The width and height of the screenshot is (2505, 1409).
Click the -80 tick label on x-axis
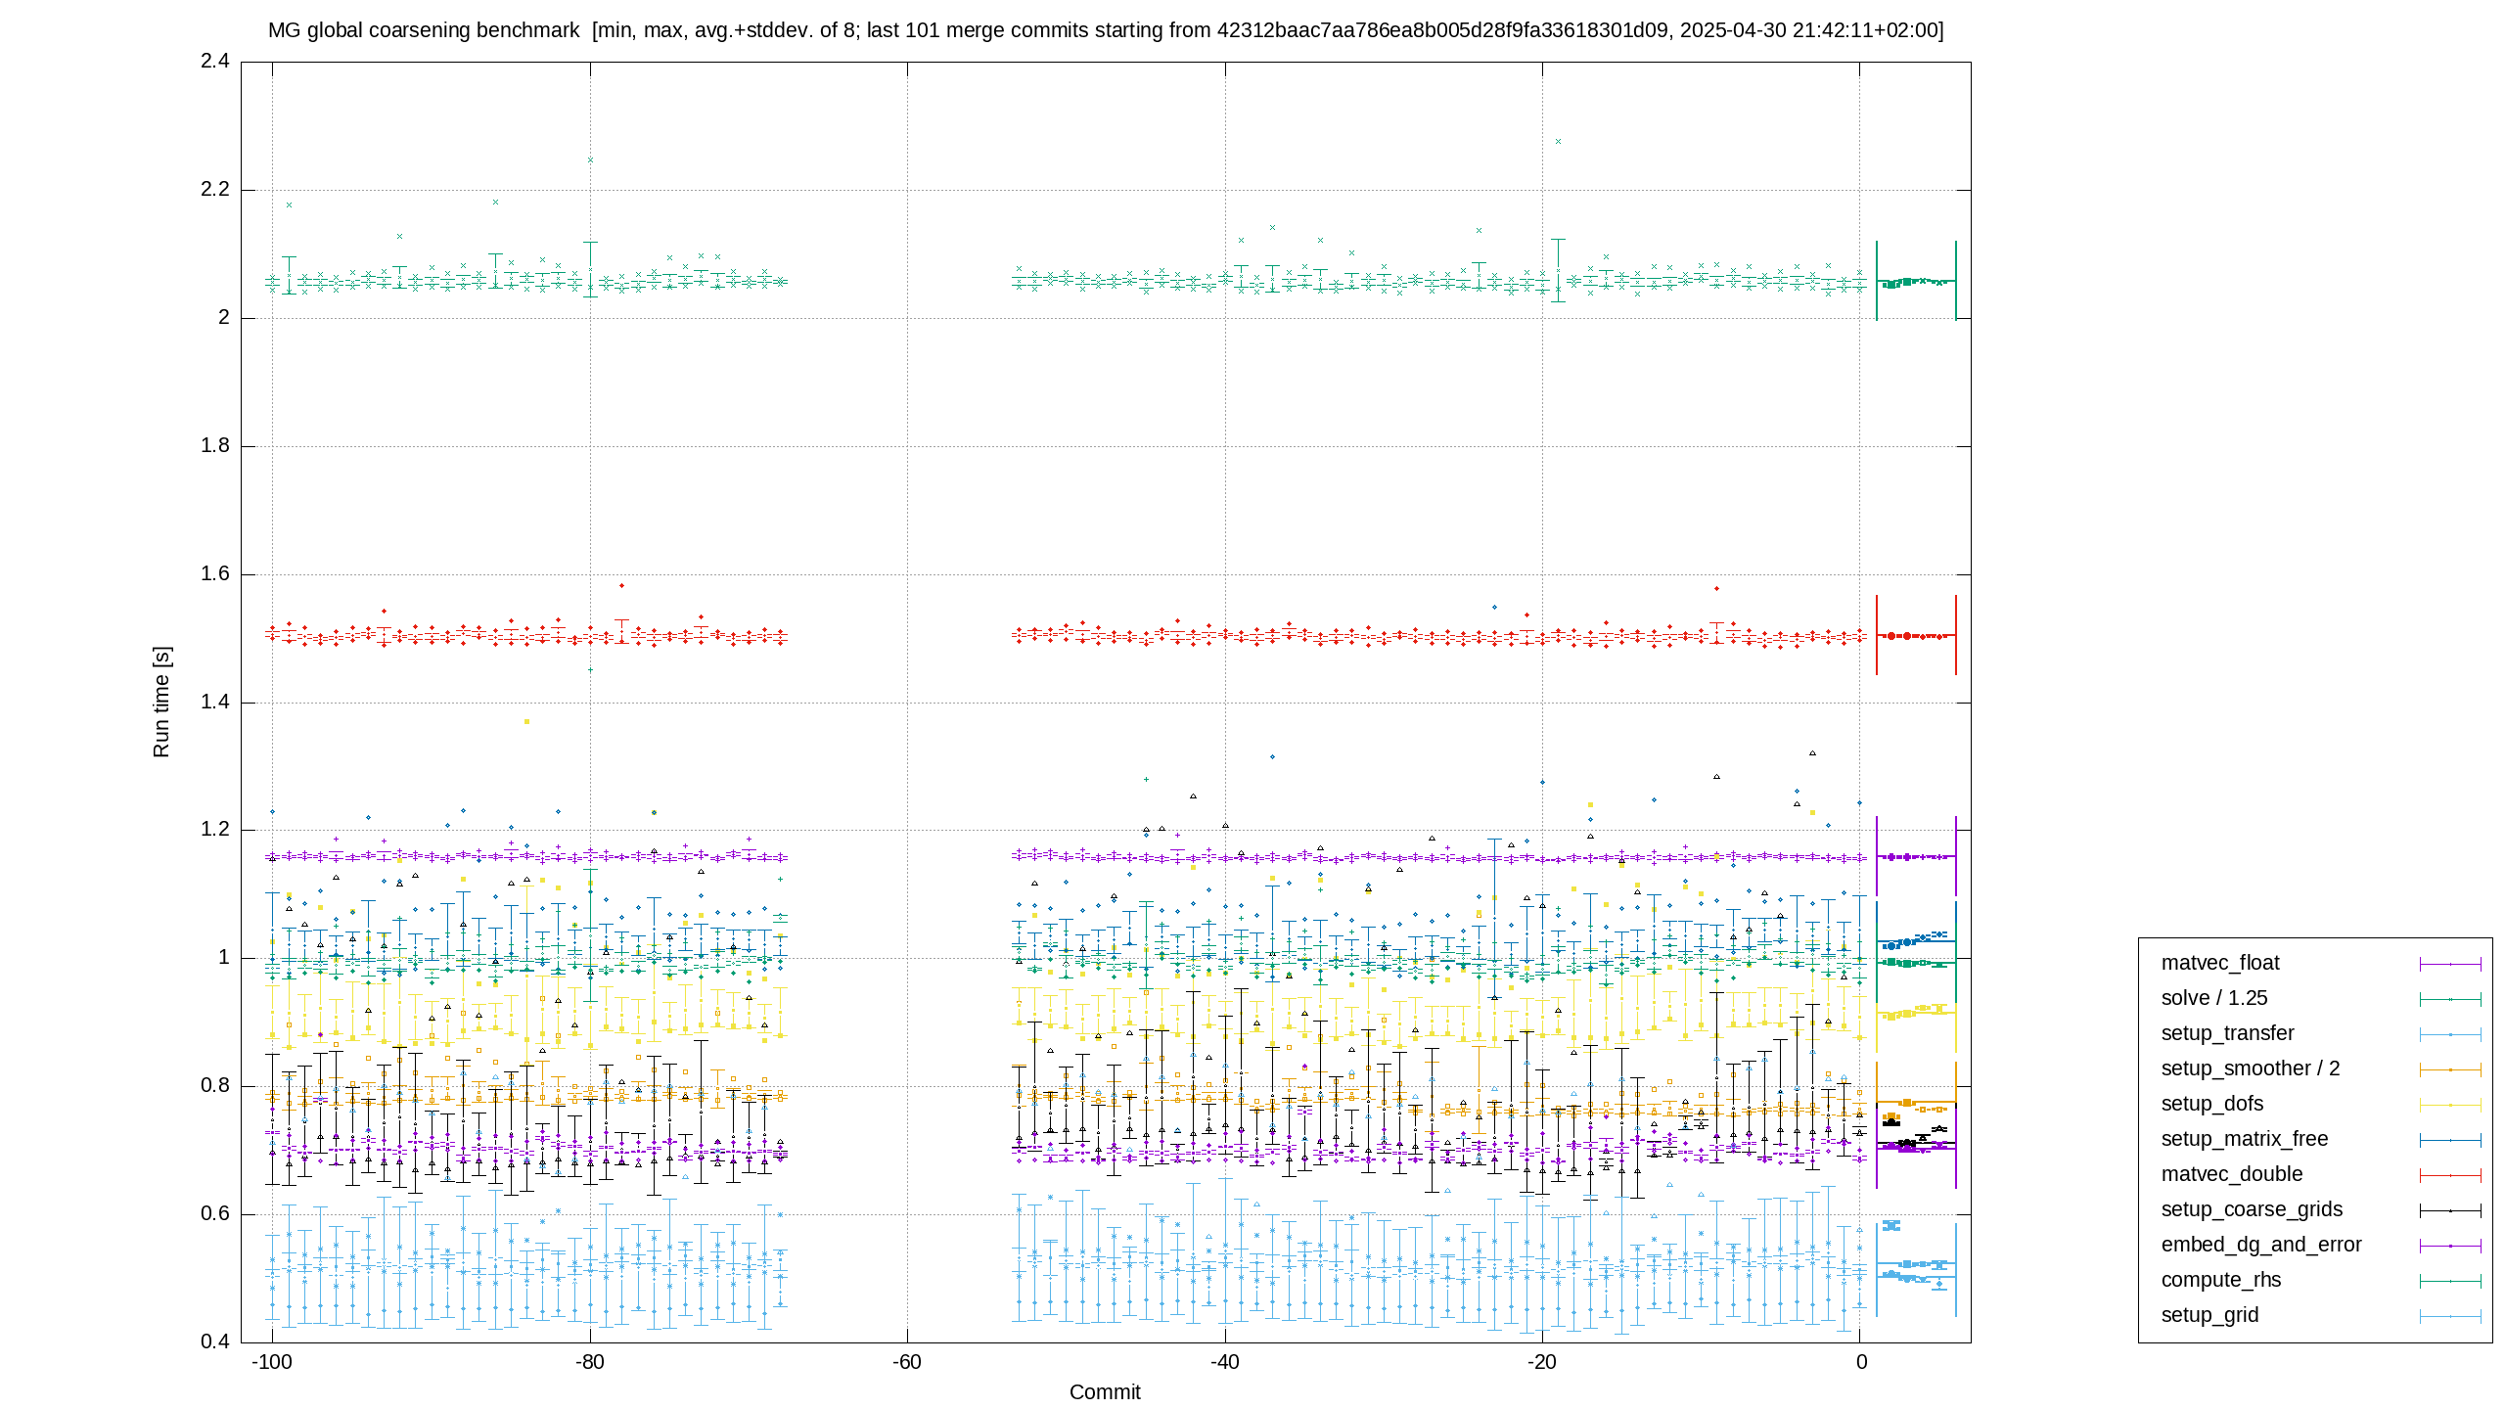coord(589,1362)
